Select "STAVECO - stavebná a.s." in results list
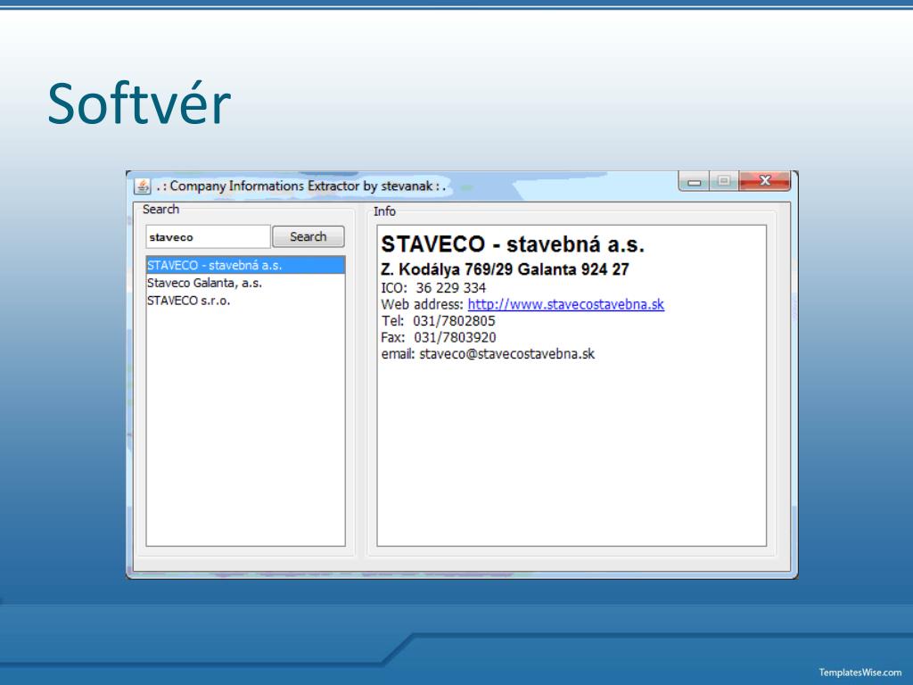 coord(245,265)
